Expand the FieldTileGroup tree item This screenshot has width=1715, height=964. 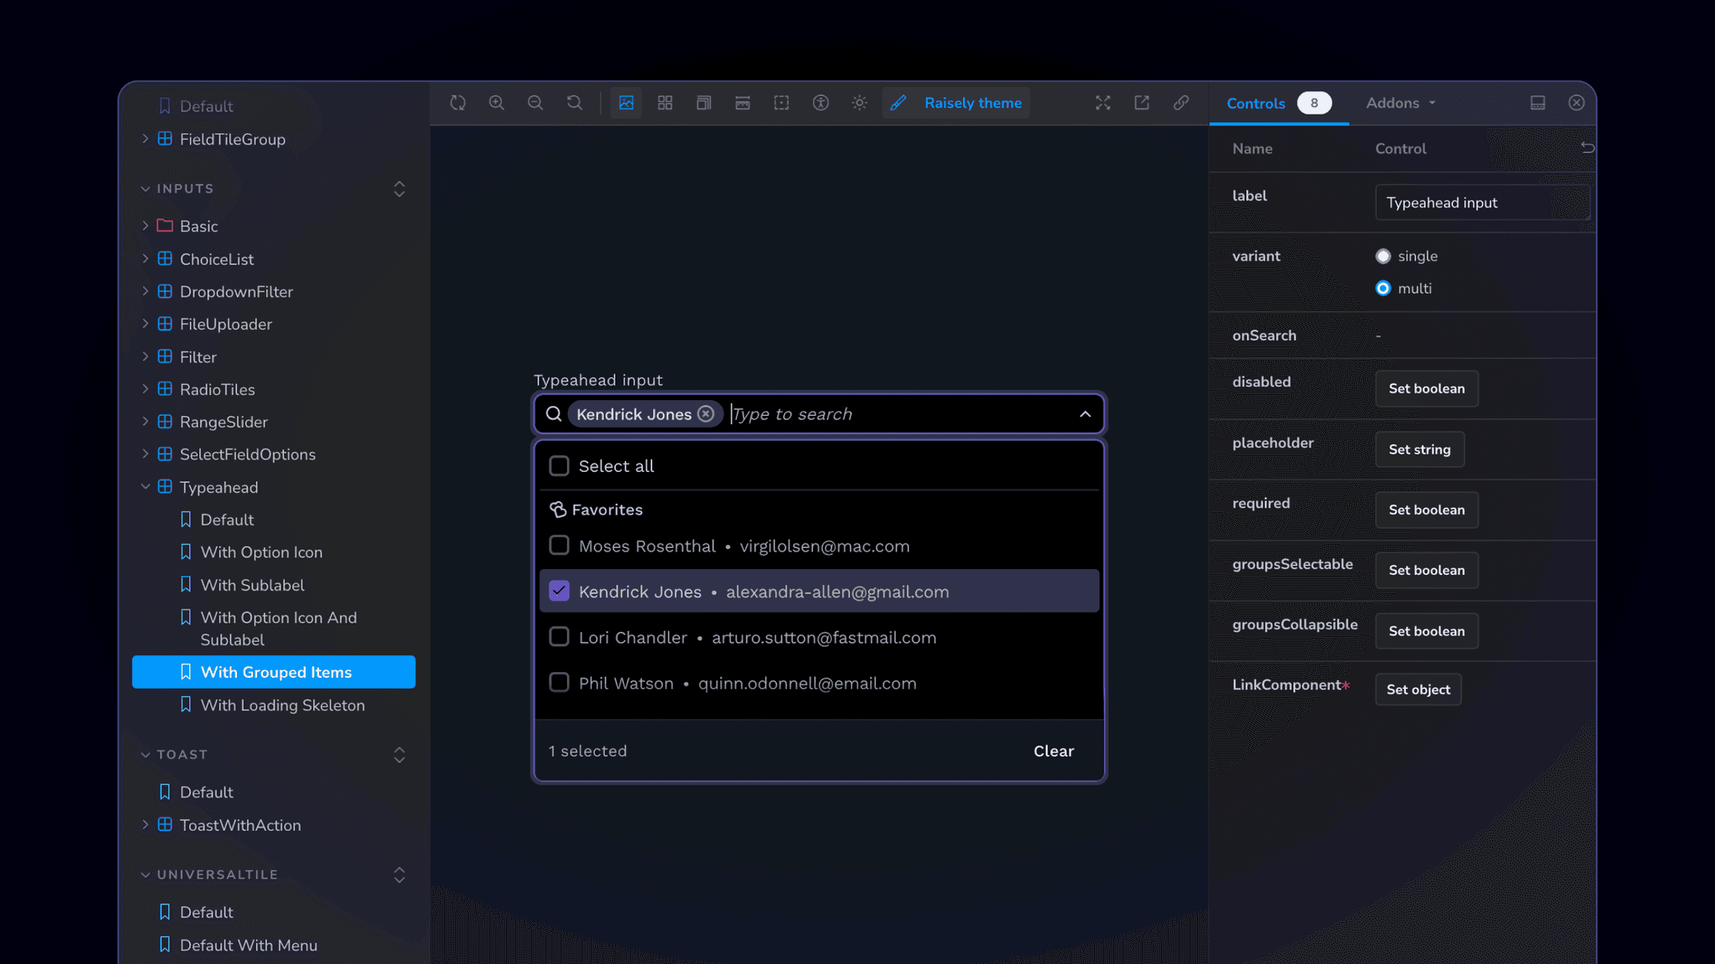[145, 139]
